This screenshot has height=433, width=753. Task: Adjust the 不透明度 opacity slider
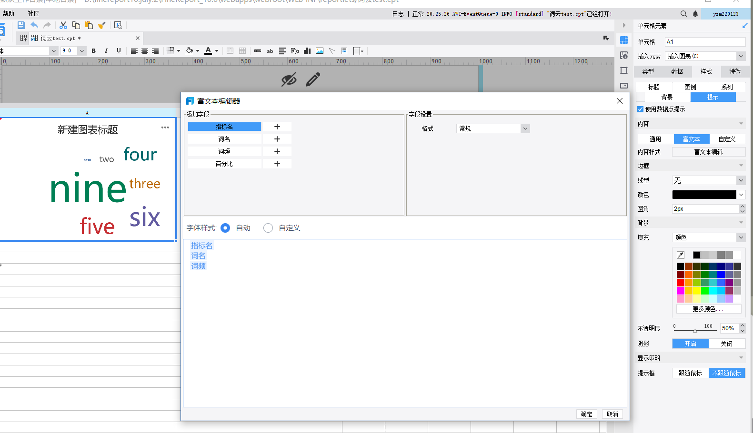pyautogui.click(x=695, y=330)
